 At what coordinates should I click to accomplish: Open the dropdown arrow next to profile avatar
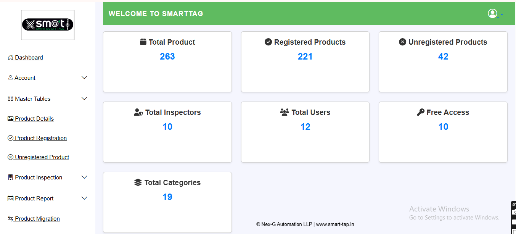(x=502, y=15)
